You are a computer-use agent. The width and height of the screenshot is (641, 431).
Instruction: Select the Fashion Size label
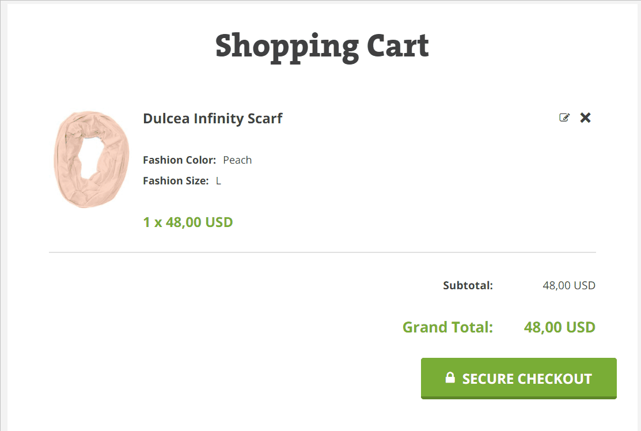click(176, 181)
